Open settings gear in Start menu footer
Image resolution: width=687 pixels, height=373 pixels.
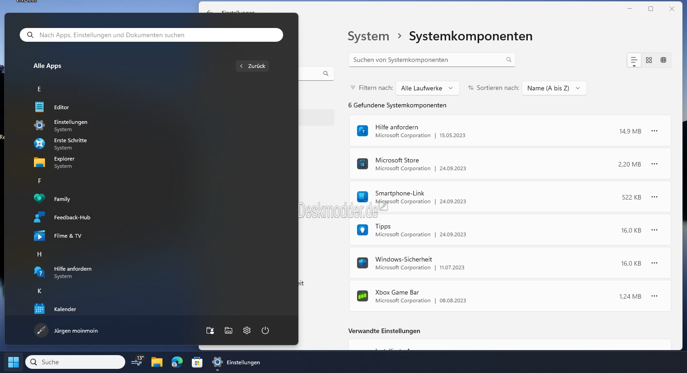(x=247, y=330)
